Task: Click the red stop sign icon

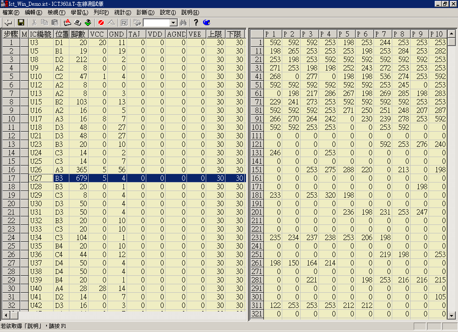Action: pos(101,22)
